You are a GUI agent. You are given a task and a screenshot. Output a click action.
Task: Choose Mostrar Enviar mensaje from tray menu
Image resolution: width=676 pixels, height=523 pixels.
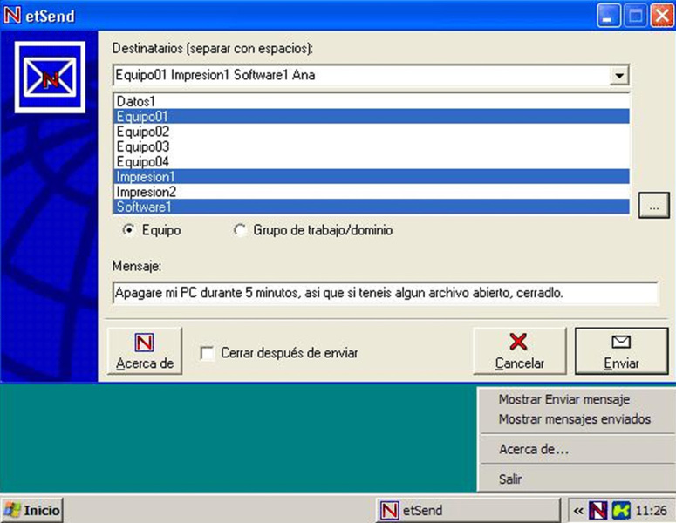click(x=563, y=399)
